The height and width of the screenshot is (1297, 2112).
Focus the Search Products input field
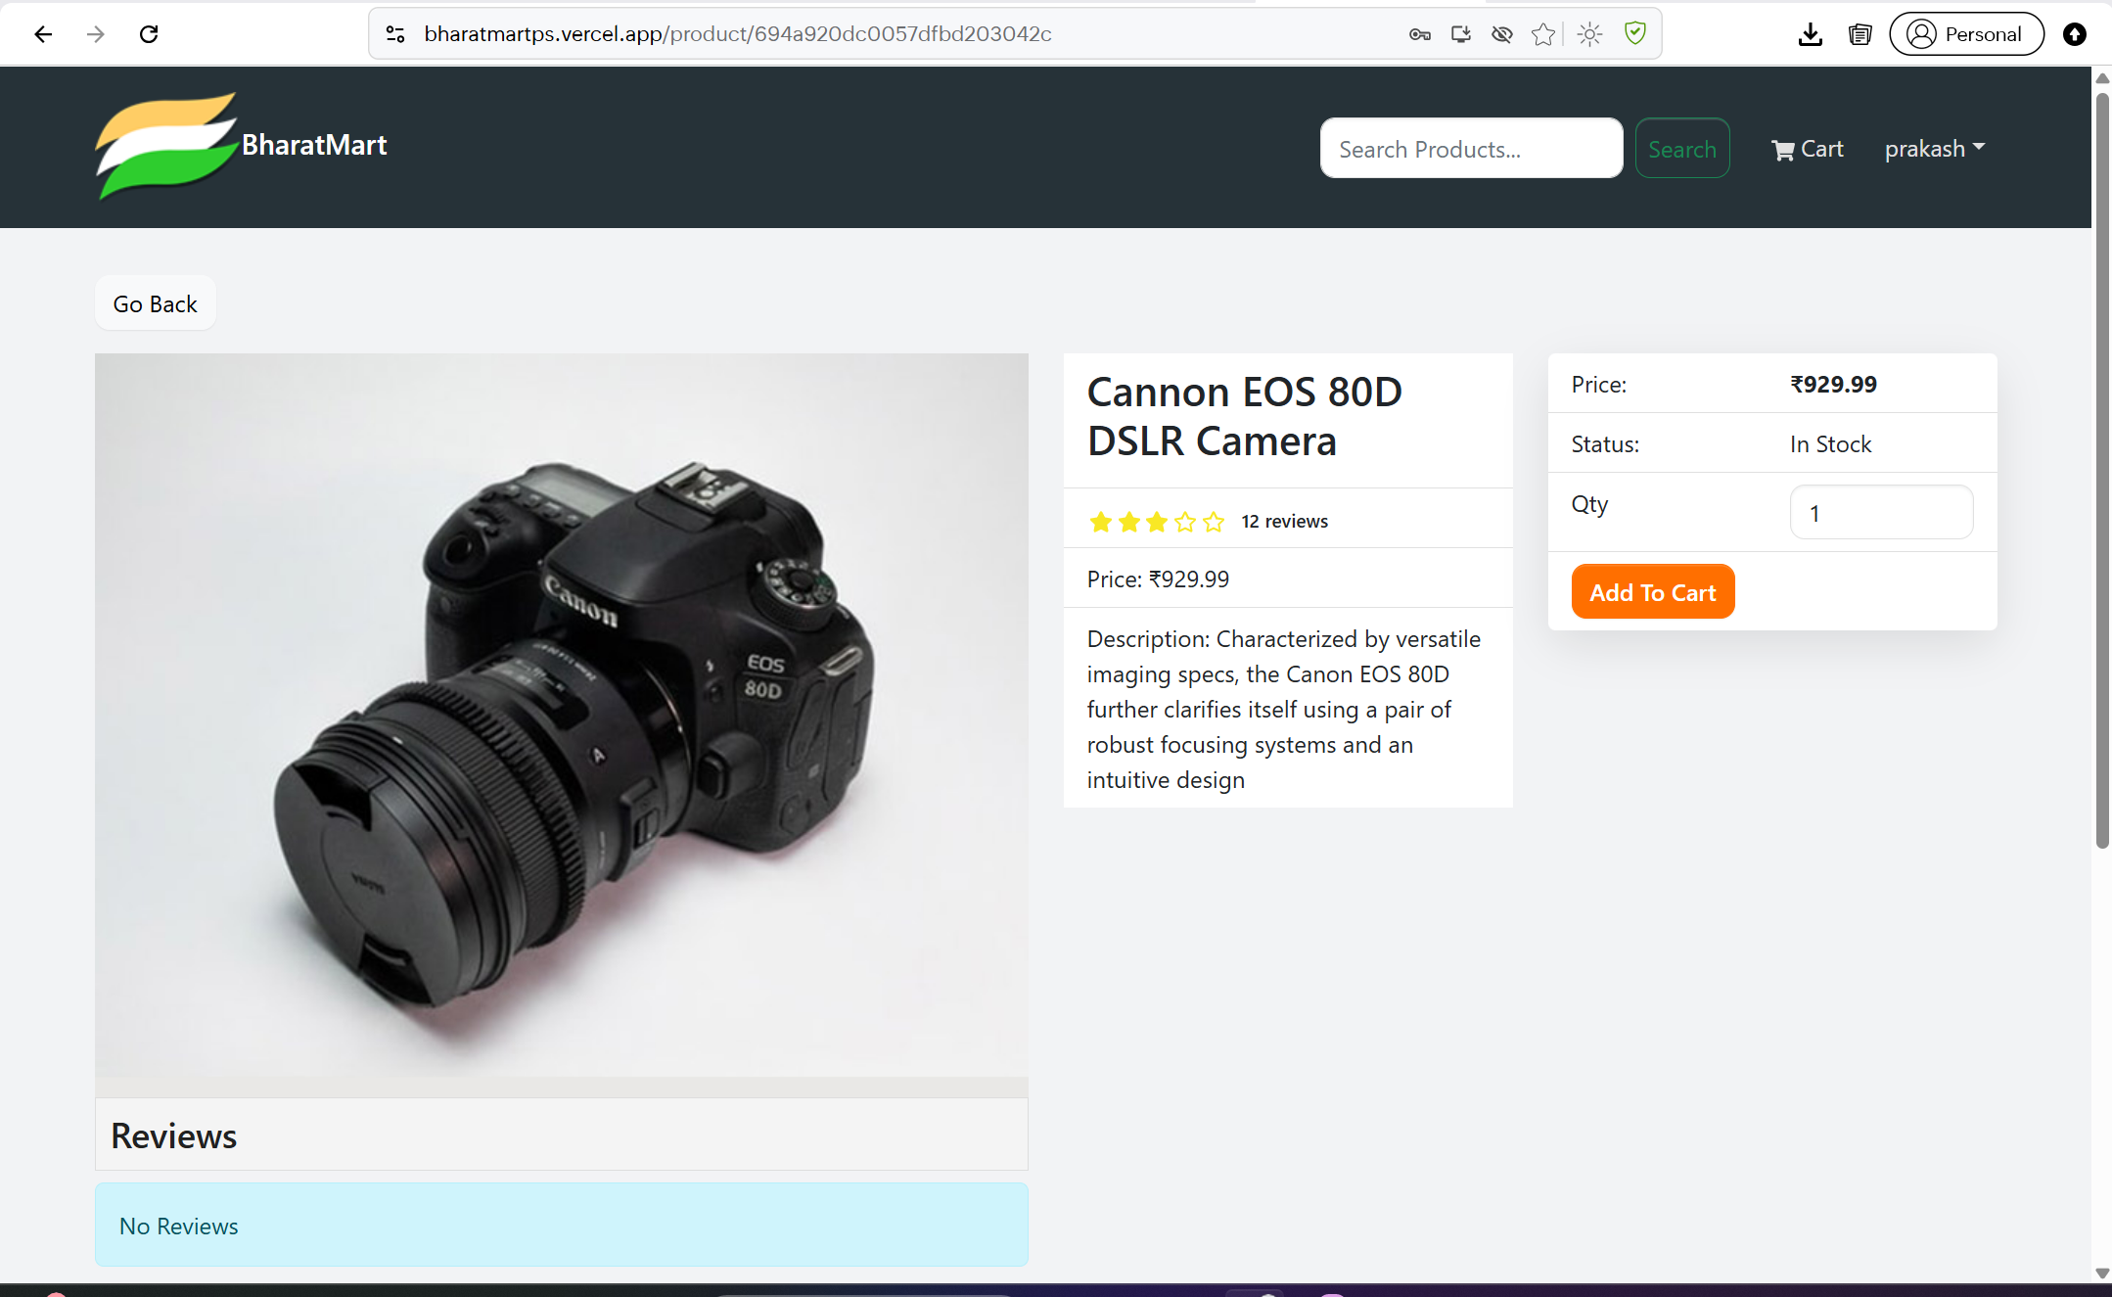coord(1470,149)
